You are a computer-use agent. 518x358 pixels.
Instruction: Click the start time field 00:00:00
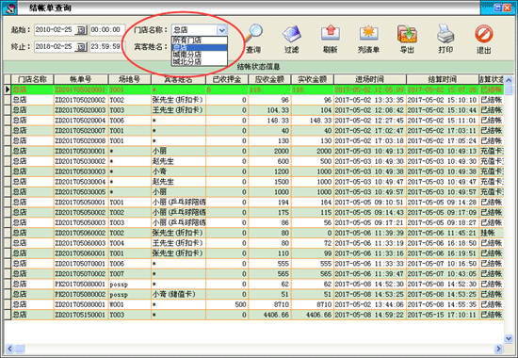click(x=107, y=30)
